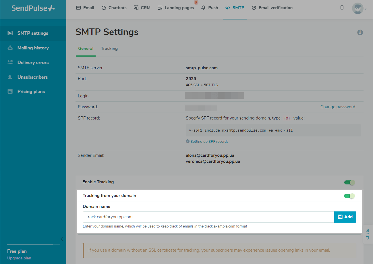Click the Add domain button
This screenshot has height=264, width=373.
click(345, 217)
